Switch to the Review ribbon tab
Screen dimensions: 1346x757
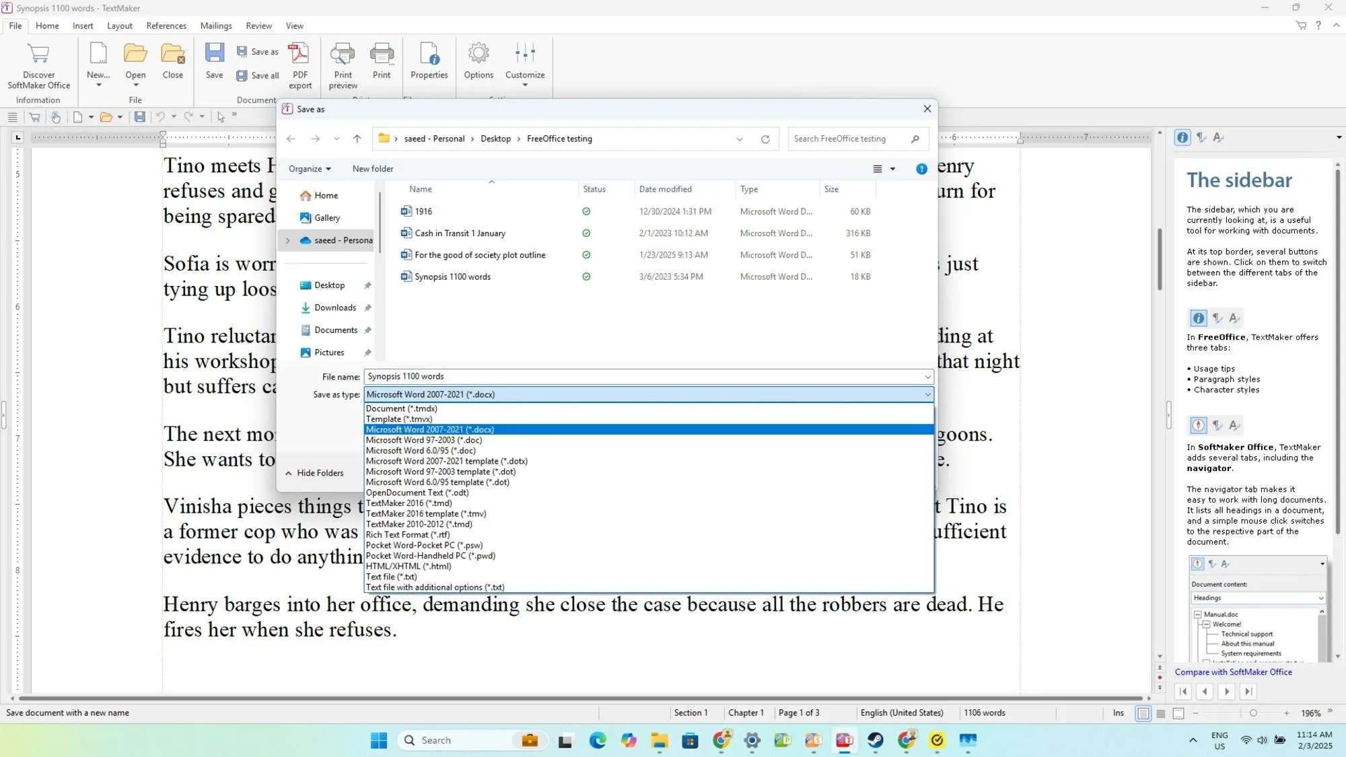pos(258,26)
